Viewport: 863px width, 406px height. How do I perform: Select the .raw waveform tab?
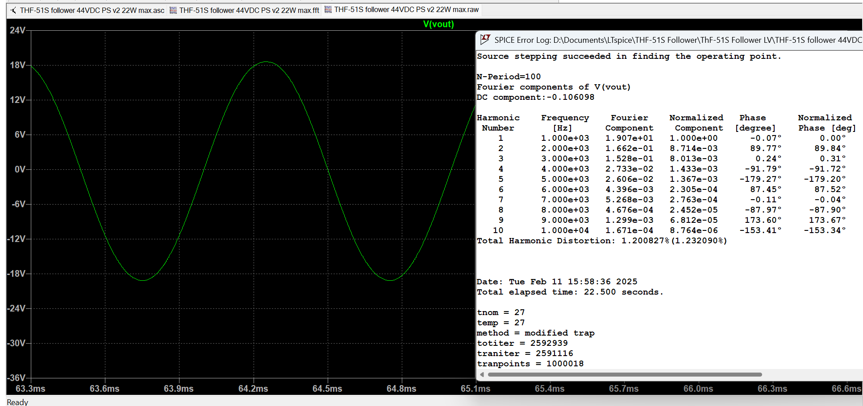(x=401, y=9)
